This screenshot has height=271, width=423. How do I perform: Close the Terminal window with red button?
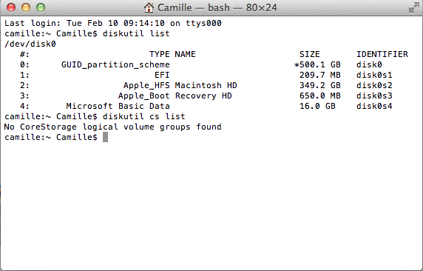pos(11,7)
